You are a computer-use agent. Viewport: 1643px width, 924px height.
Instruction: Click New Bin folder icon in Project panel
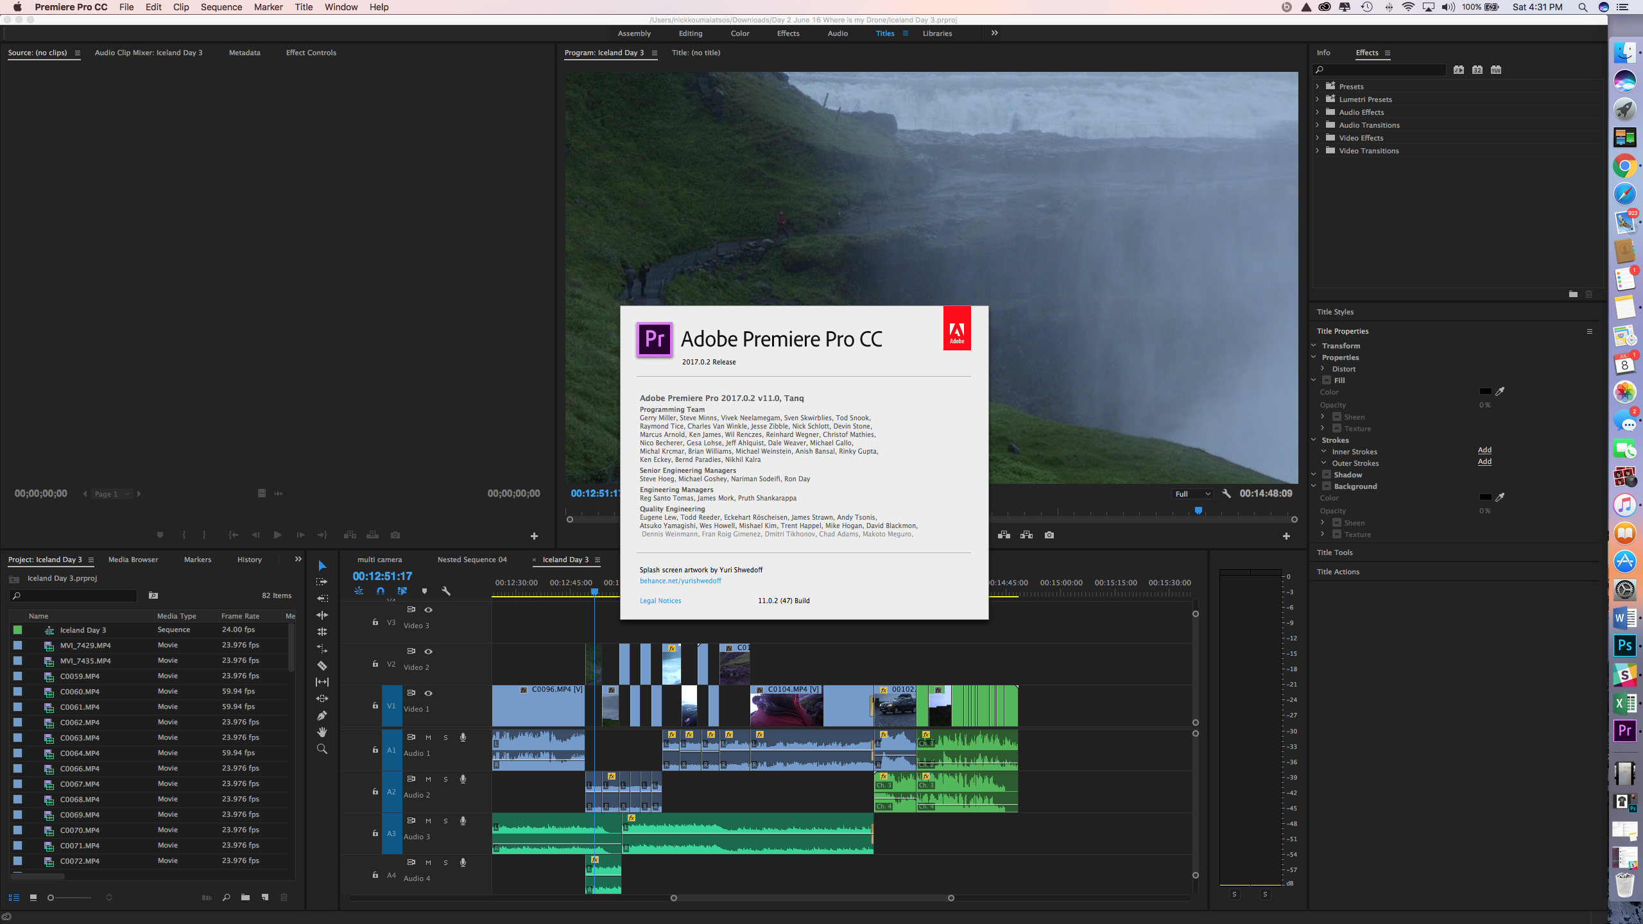coord(245,897)
